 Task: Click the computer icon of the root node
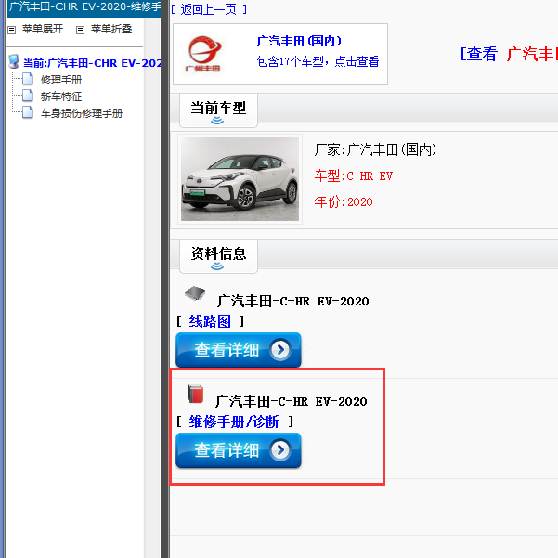pos(14,61)
